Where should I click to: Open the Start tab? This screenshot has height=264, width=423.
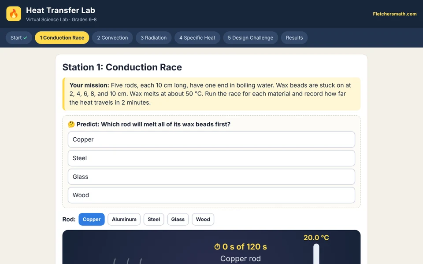[19, 38]
